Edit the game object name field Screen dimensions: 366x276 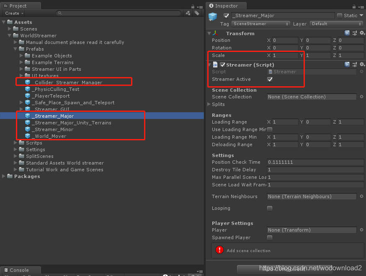283,15
